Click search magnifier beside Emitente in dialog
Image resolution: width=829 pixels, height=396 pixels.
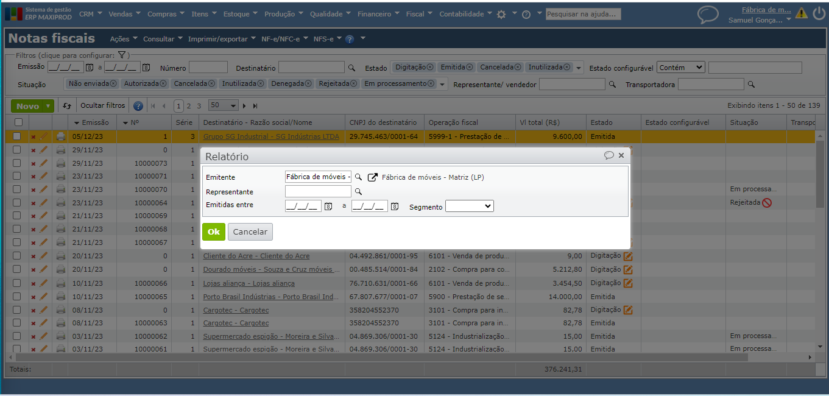[359, 177]
